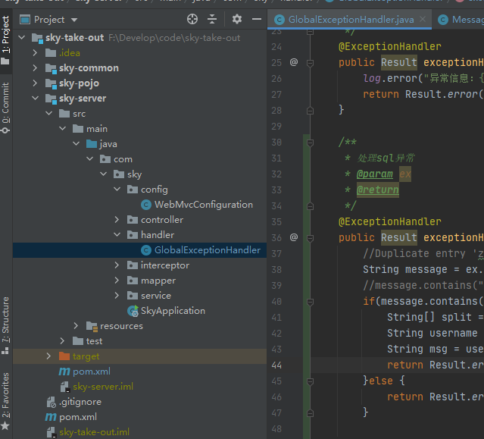Click the Collapse All icon in Project panel

[212, 19]
